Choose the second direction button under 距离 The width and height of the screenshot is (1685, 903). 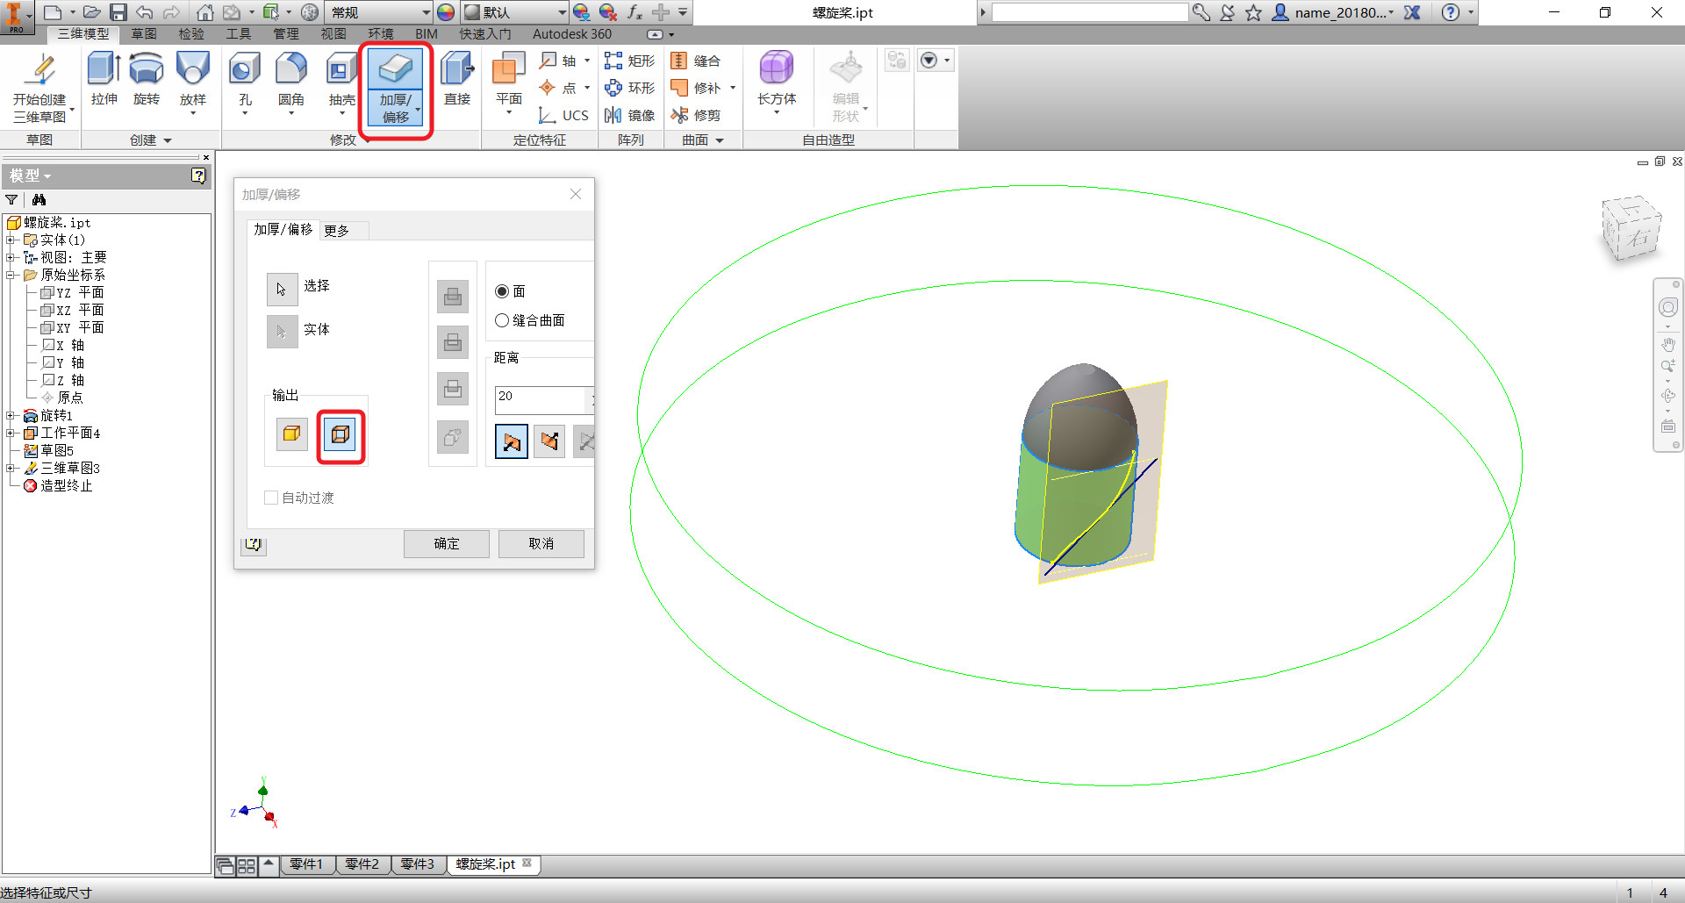pyautogui.click(x=549, y=441)
